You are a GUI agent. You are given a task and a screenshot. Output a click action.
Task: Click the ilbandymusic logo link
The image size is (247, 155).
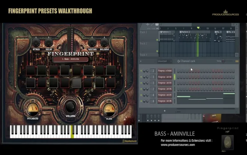pyautogui.click(x=129, y=141)
